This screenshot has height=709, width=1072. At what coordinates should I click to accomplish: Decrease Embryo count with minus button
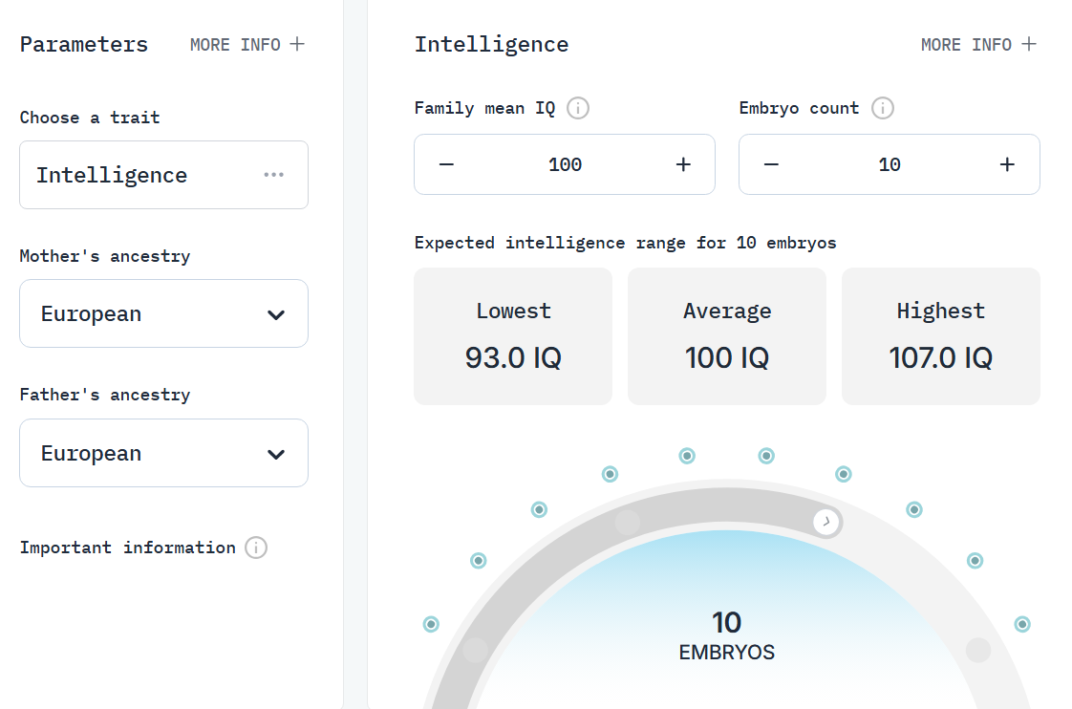(771, 164)
